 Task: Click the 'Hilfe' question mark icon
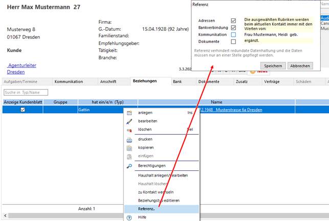coord(129,217)
